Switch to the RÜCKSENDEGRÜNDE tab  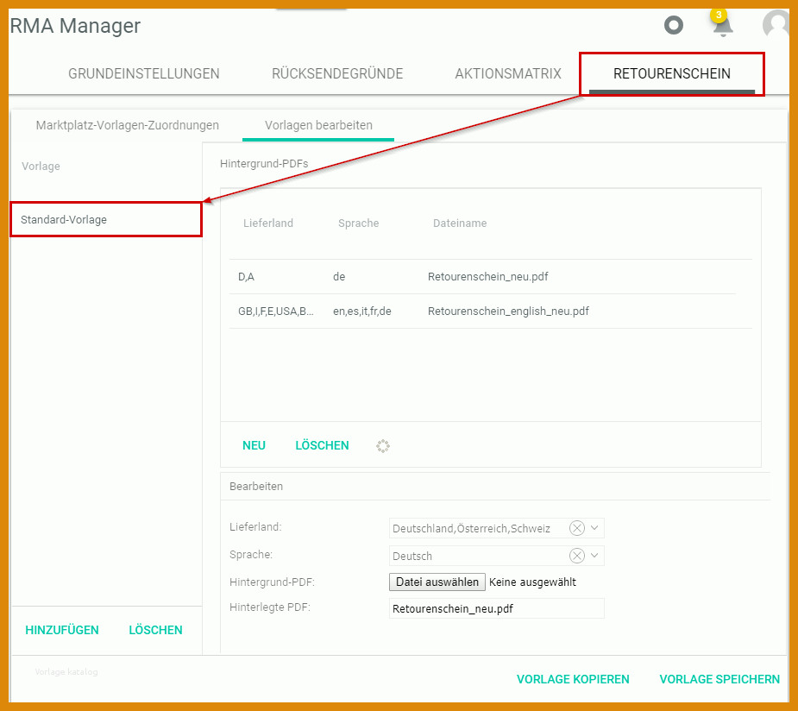[x=337, y=74]
